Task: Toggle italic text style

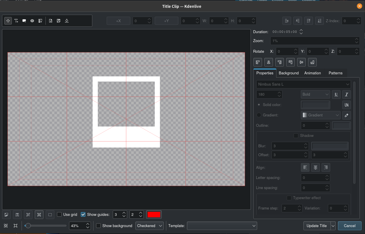Action: pos(347,94)
